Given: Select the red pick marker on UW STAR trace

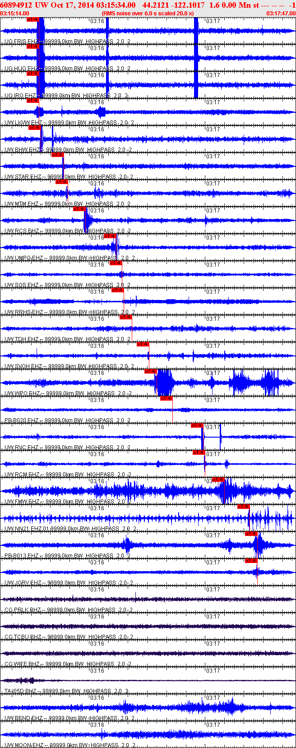Looking at the screenshot, I should [57, 155].
